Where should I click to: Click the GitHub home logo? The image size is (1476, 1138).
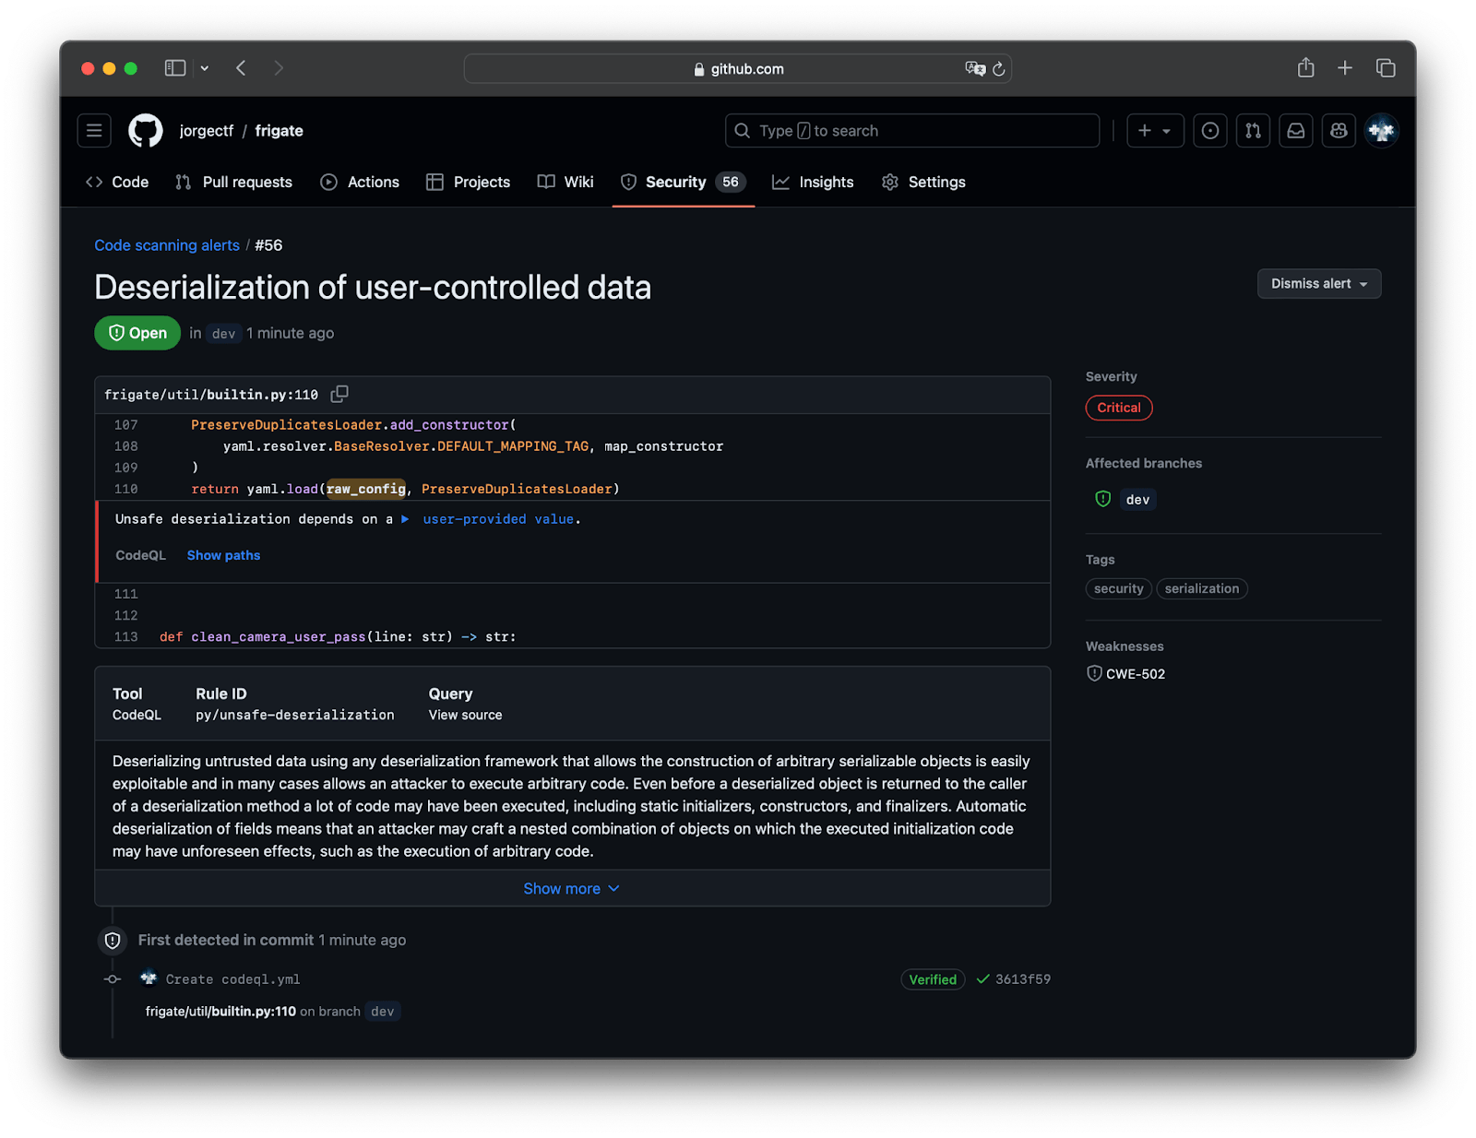pyautogui.click(x=145, y=130)
